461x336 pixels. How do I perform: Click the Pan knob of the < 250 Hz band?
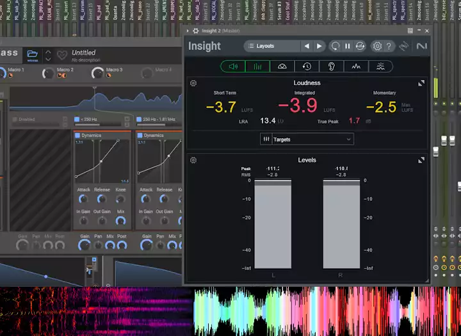coord(98,245)
